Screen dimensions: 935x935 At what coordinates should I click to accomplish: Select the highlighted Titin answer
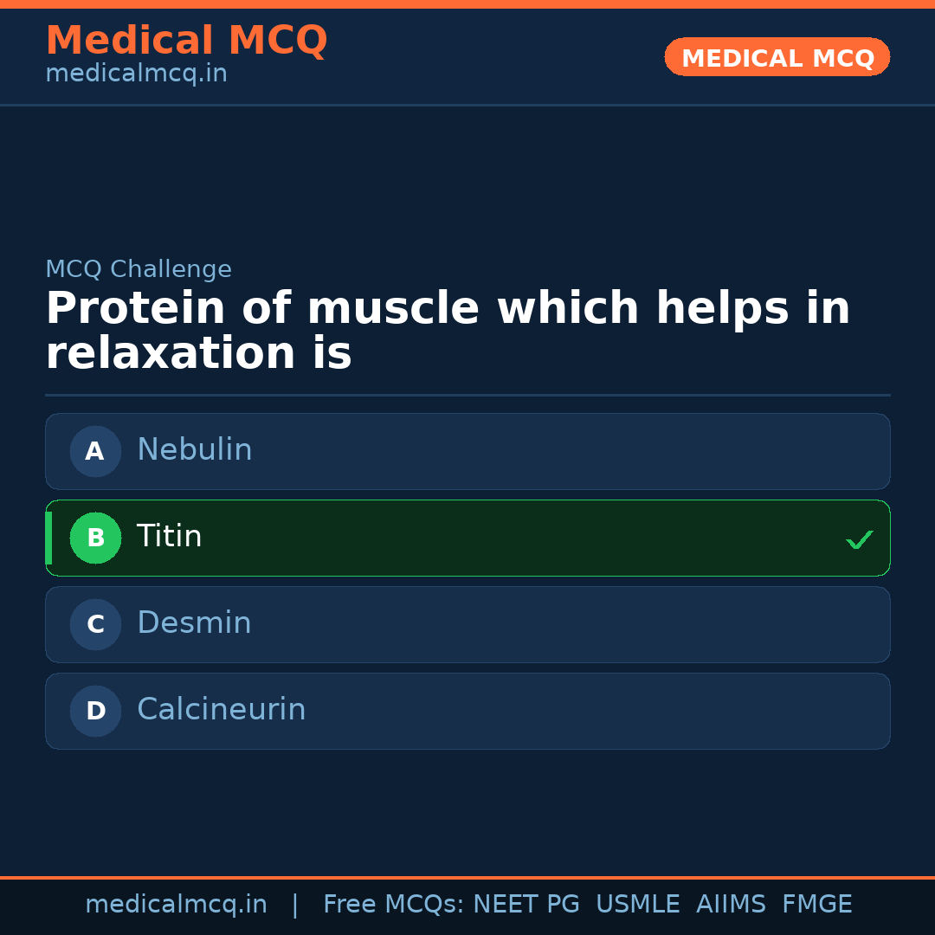click(467, 538)
